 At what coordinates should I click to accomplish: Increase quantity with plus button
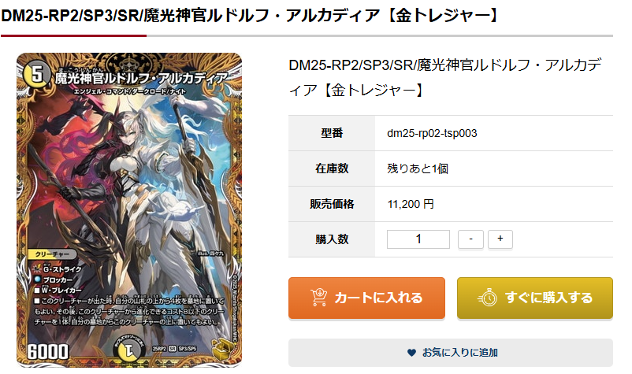[500, 239]
